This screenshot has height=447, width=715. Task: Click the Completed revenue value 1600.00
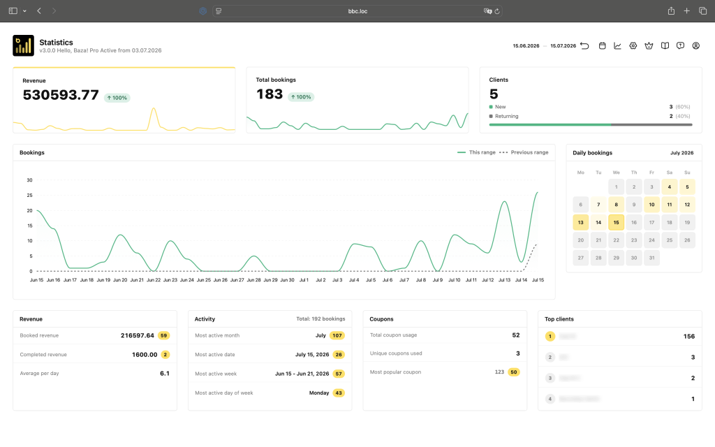145,354
